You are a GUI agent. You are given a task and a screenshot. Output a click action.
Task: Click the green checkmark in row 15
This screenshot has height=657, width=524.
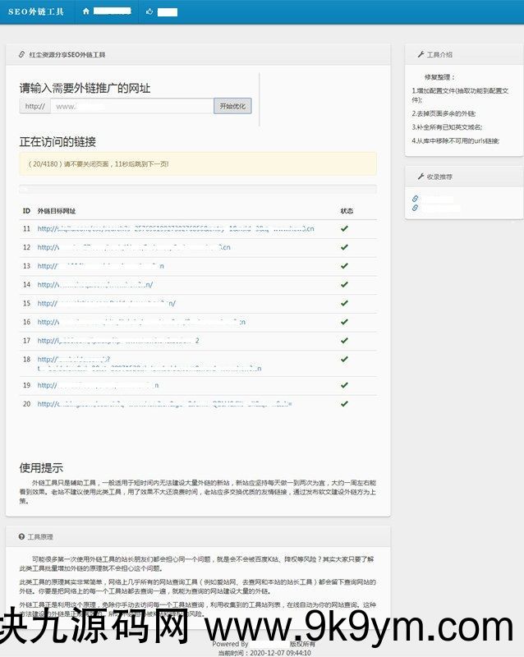(x=344, y=303)
